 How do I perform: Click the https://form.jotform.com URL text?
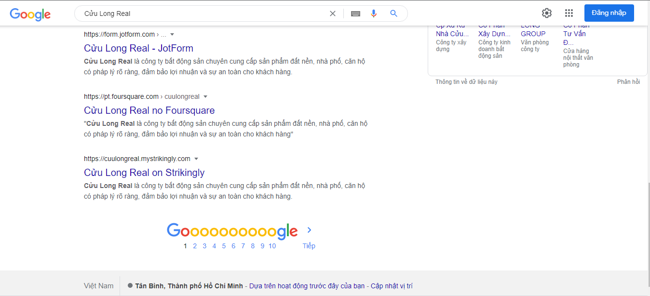pyautogui.click(x=119, y=34)
